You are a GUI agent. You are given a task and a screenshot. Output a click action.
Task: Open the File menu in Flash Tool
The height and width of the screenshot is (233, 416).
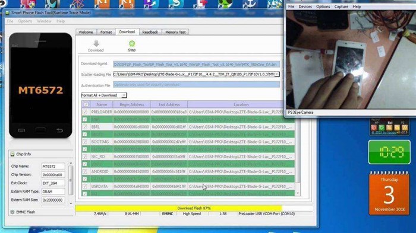[x=10, y=21]
